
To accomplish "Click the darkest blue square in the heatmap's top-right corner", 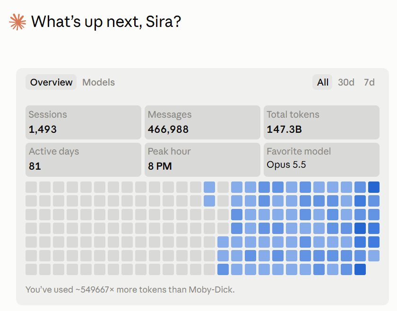I will point(374,187).
